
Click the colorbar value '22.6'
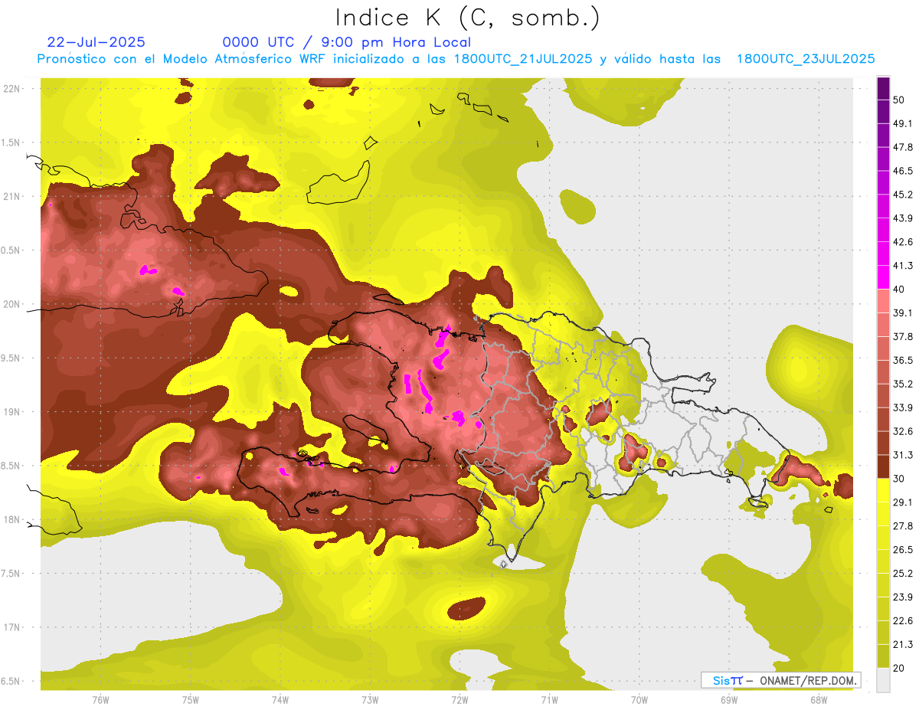903,620
